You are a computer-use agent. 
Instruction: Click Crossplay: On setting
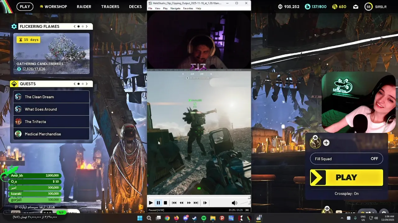(346, 194)
